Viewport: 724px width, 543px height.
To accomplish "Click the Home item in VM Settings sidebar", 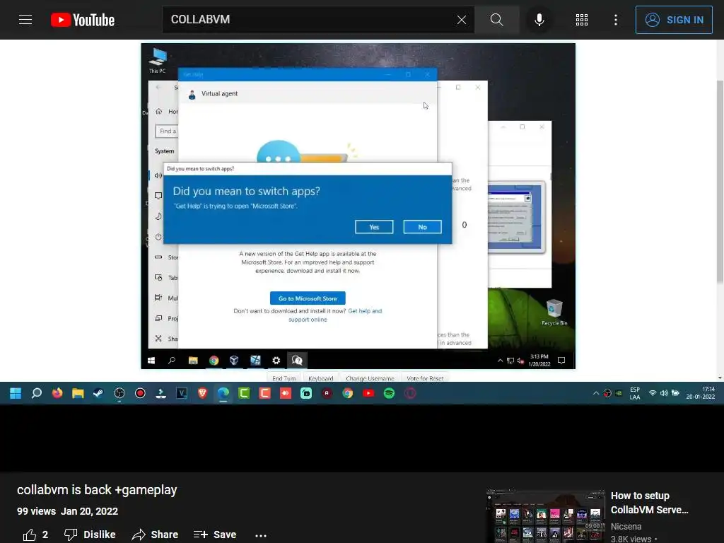I will 167,111.
